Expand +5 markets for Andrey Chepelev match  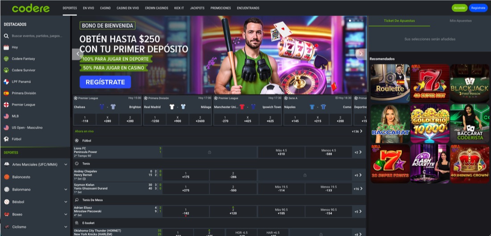pyautogui.click(x=358, y=175)
